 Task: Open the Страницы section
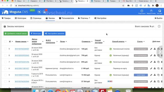click(x=36, y=18)
